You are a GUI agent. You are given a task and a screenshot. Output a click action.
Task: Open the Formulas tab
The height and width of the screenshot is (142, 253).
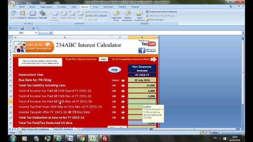click(x=62, y=7)
